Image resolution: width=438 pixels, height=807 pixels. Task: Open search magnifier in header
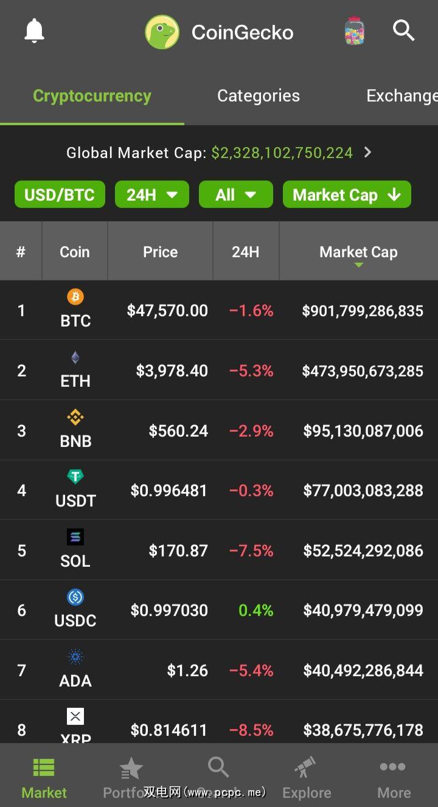click(403, 30)
